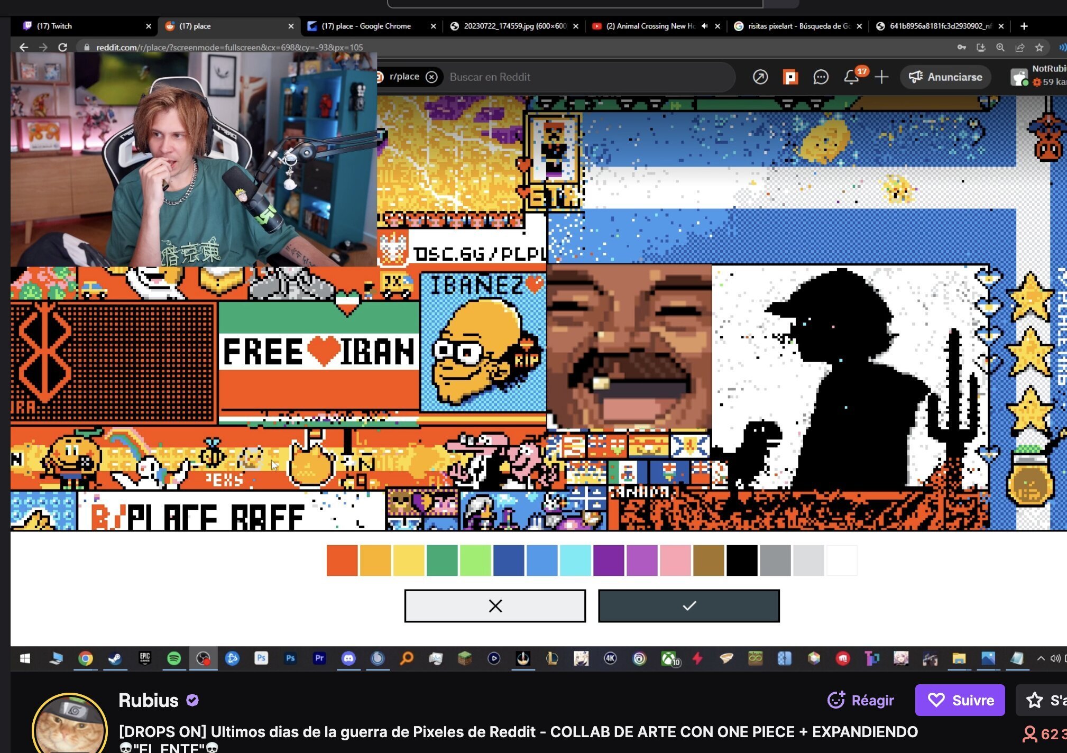The image size is (1067, 753).
Task: Open Reddit notifications bell
Action: [x=851, y=77]
